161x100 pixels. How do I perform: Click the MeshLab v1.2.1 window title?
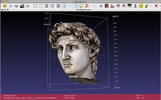click(x=80, y=2)
